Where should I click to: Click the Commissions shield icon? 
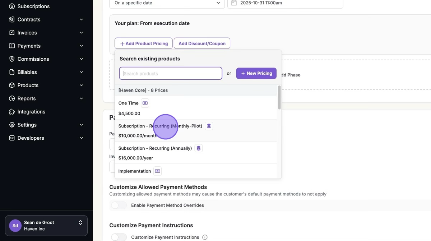[12, 59]
